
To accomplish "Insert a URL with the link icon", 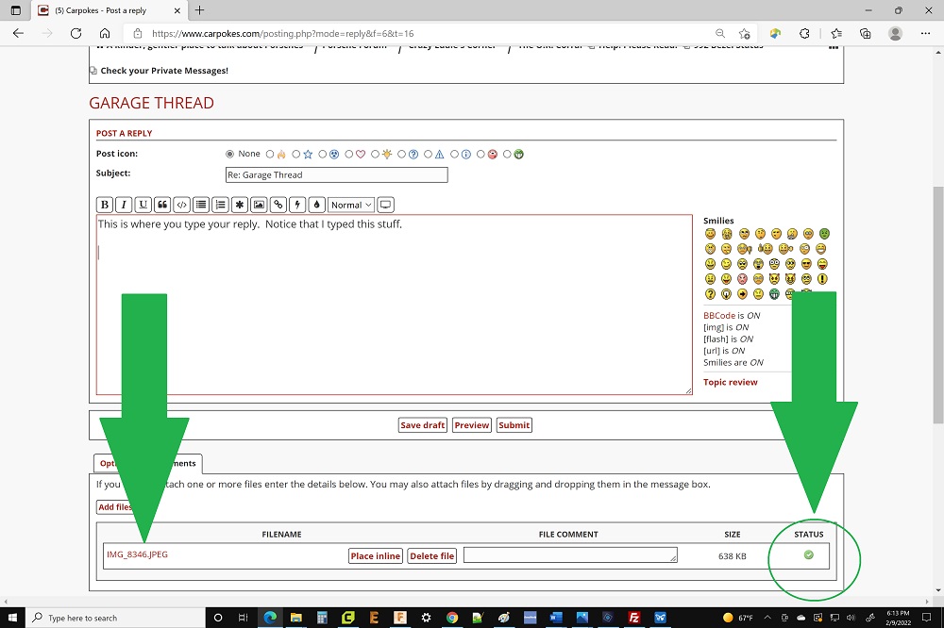I will (278, 205).
